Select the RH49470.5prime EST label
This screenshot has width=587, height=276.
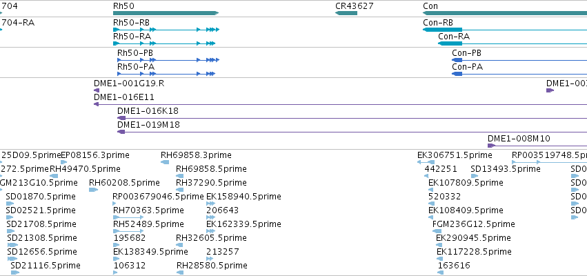pyautogui.click(x=86, y=169)
